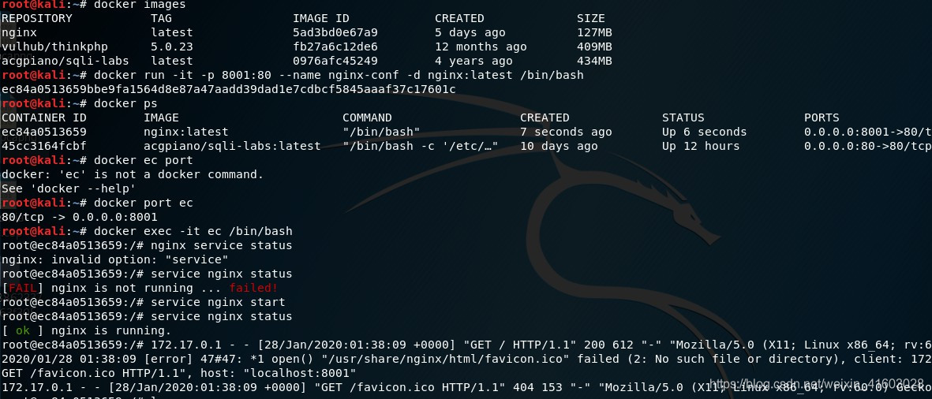Select the REPOSITORY column header
Screen dimensions: 932x399
(x=37, y=18)
